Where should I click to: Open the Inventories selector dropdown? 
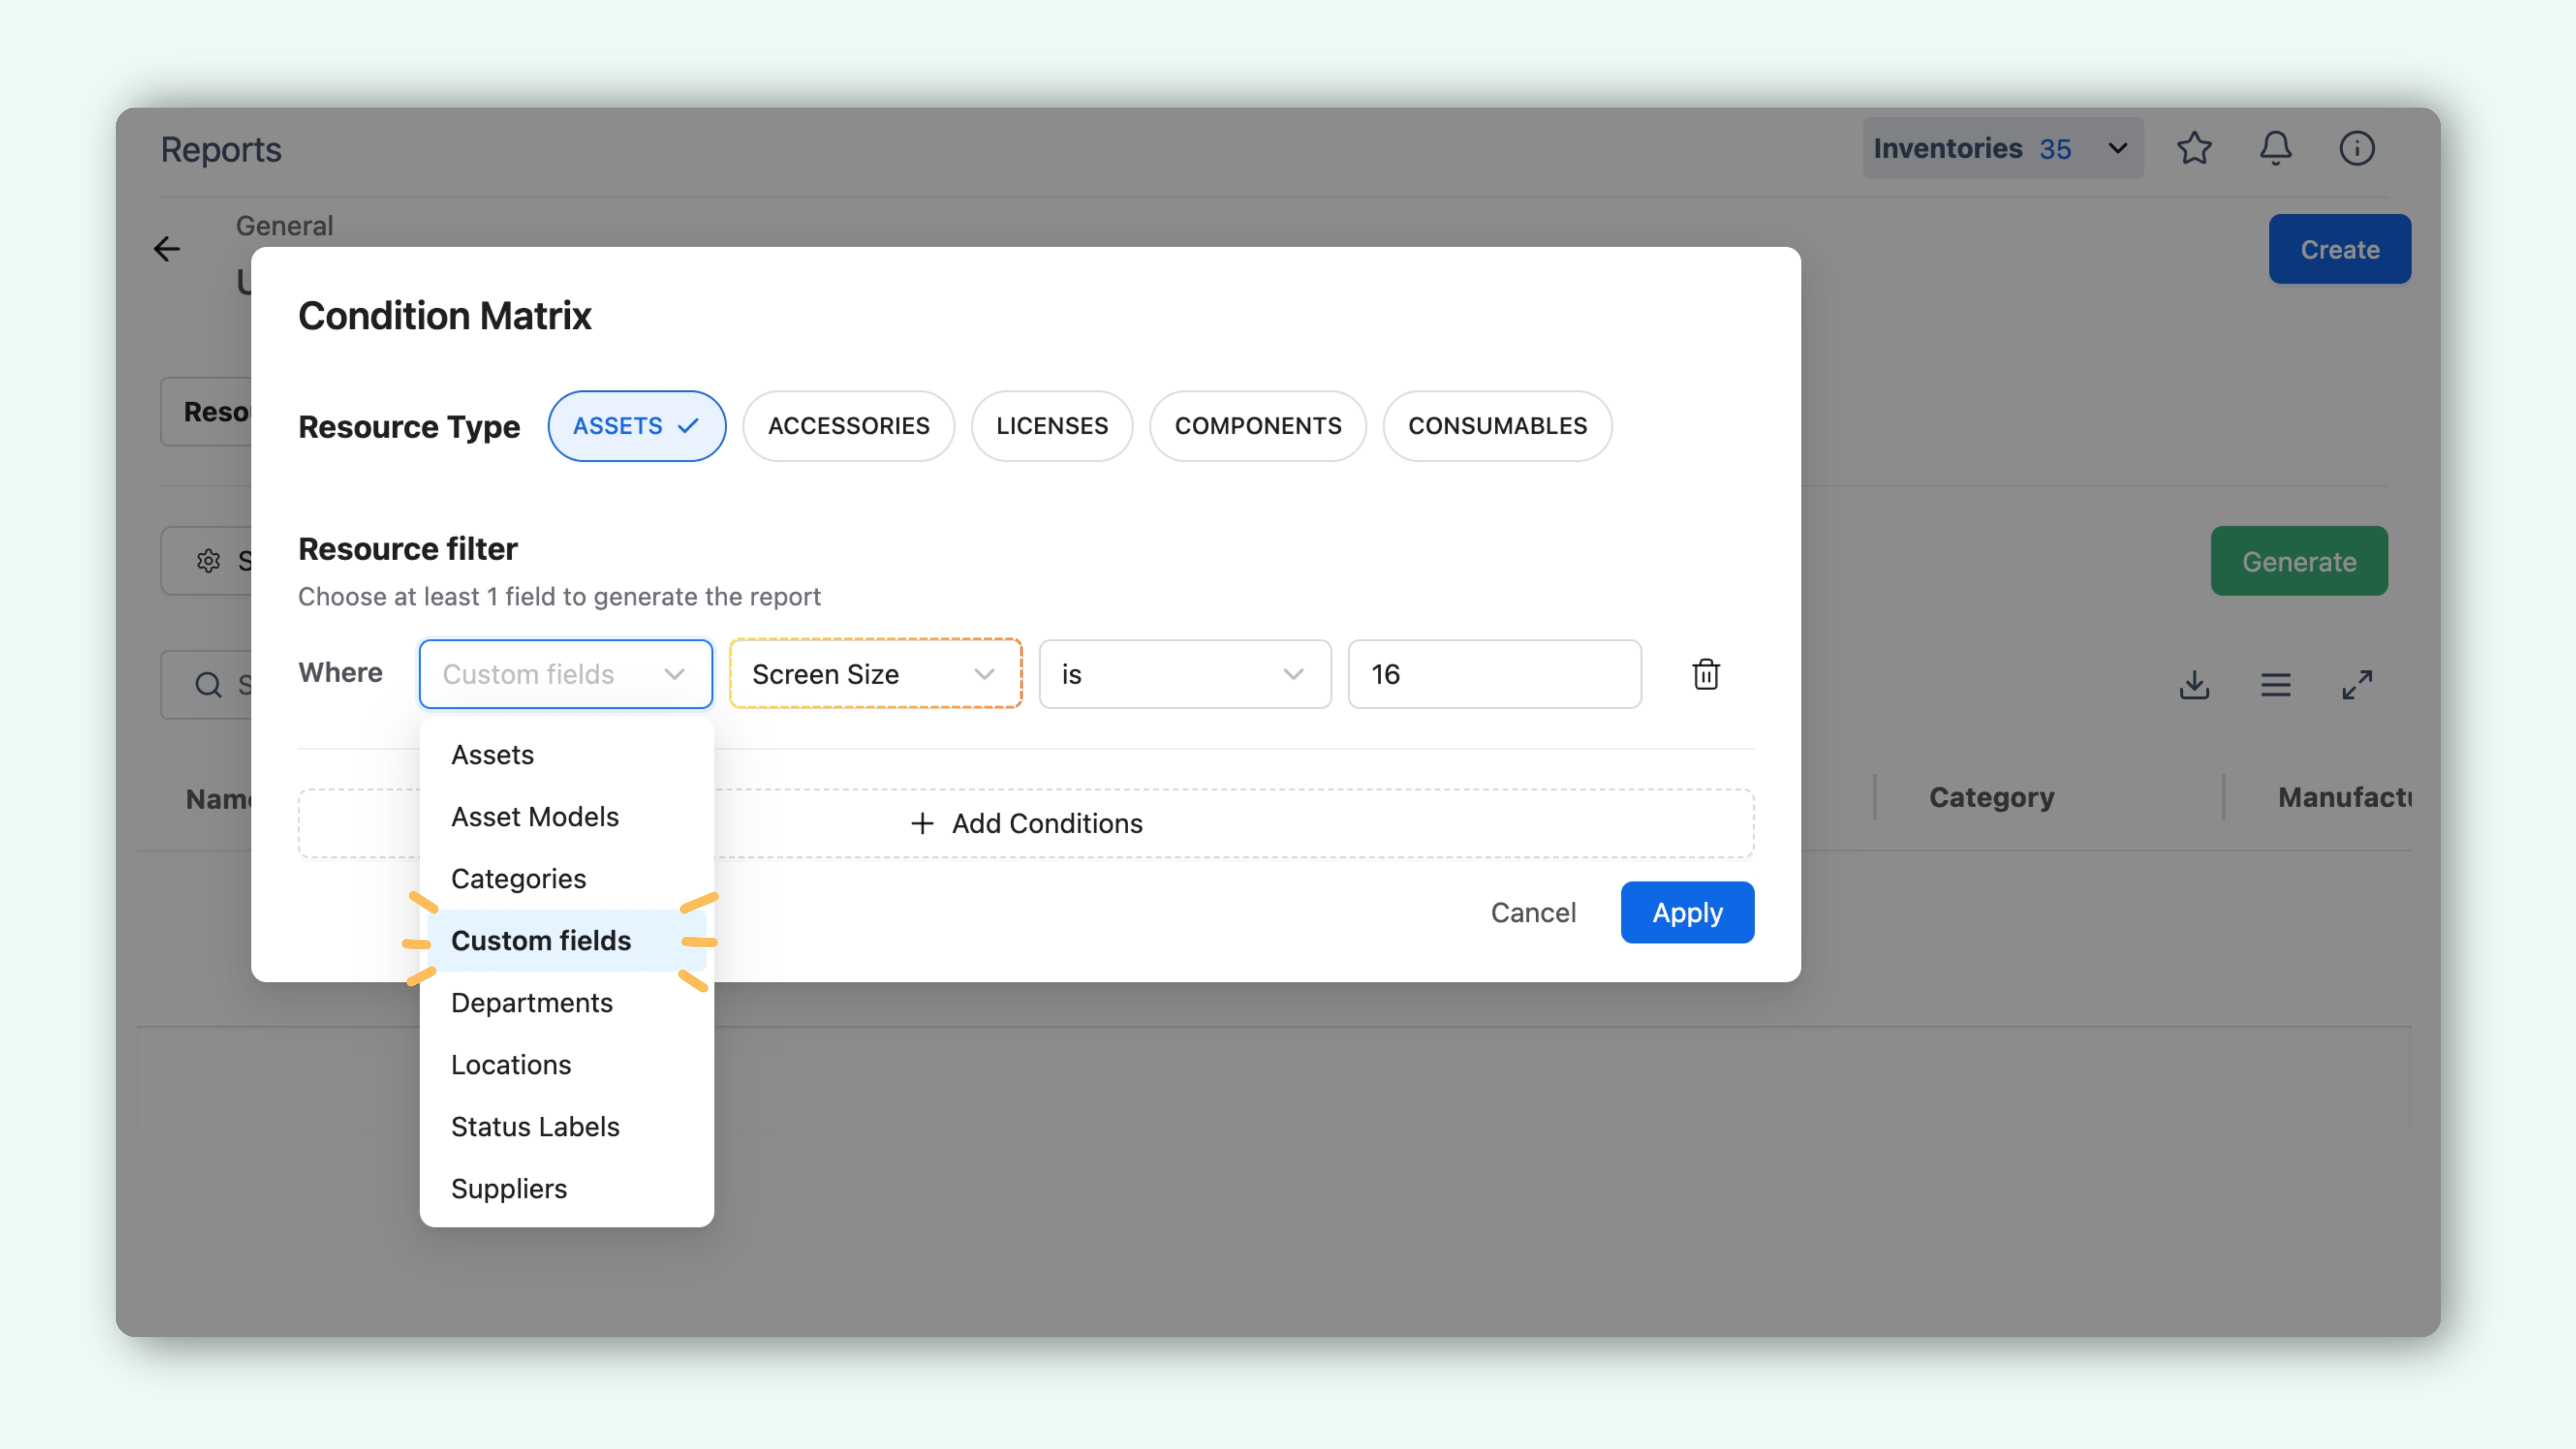pos(2002,148)
